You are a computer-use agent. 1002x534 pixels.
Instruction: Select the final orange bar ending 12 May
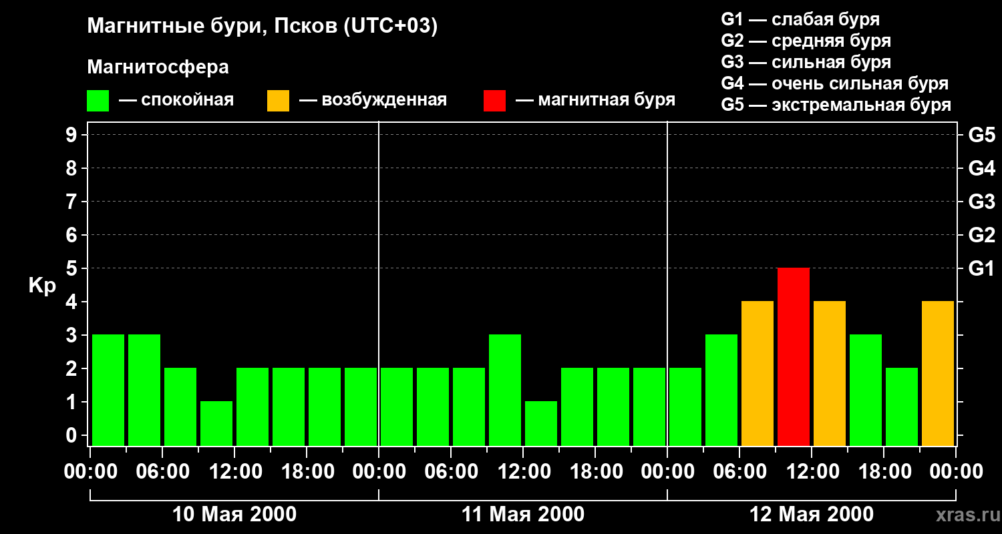938,373
